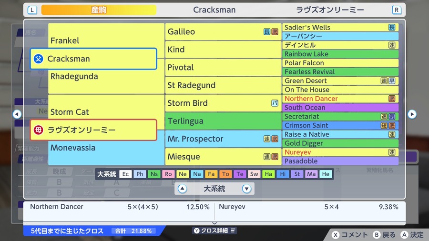Switch to the ラヴズオンリーミー tab
The image size is (429, 241).
point(330,10)
